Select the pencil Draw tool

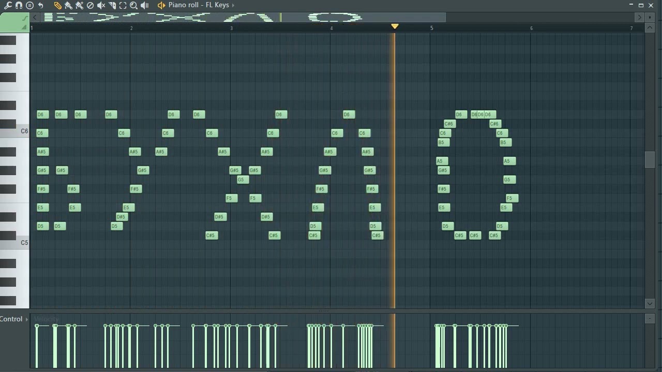(x=57, y=5)
